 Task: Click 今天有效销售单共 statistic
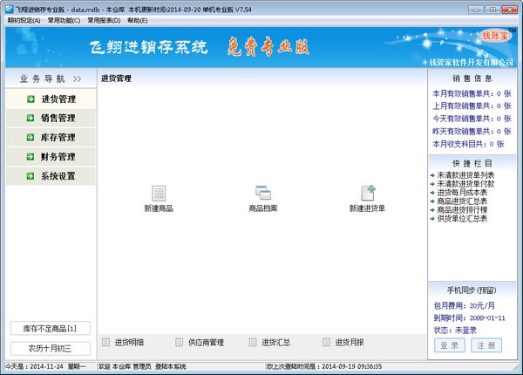tap(472, 119)
